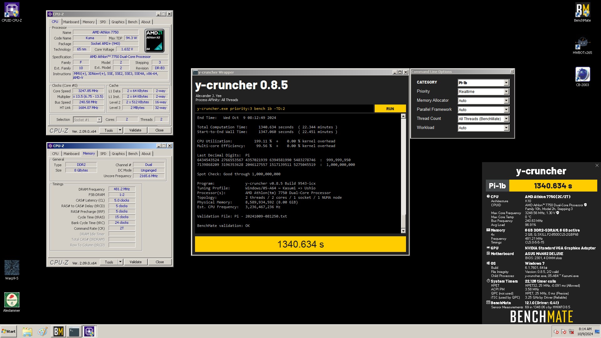Switch to Memory tab in top CPU-Z

pyautogui.click(x=89, y=22)
